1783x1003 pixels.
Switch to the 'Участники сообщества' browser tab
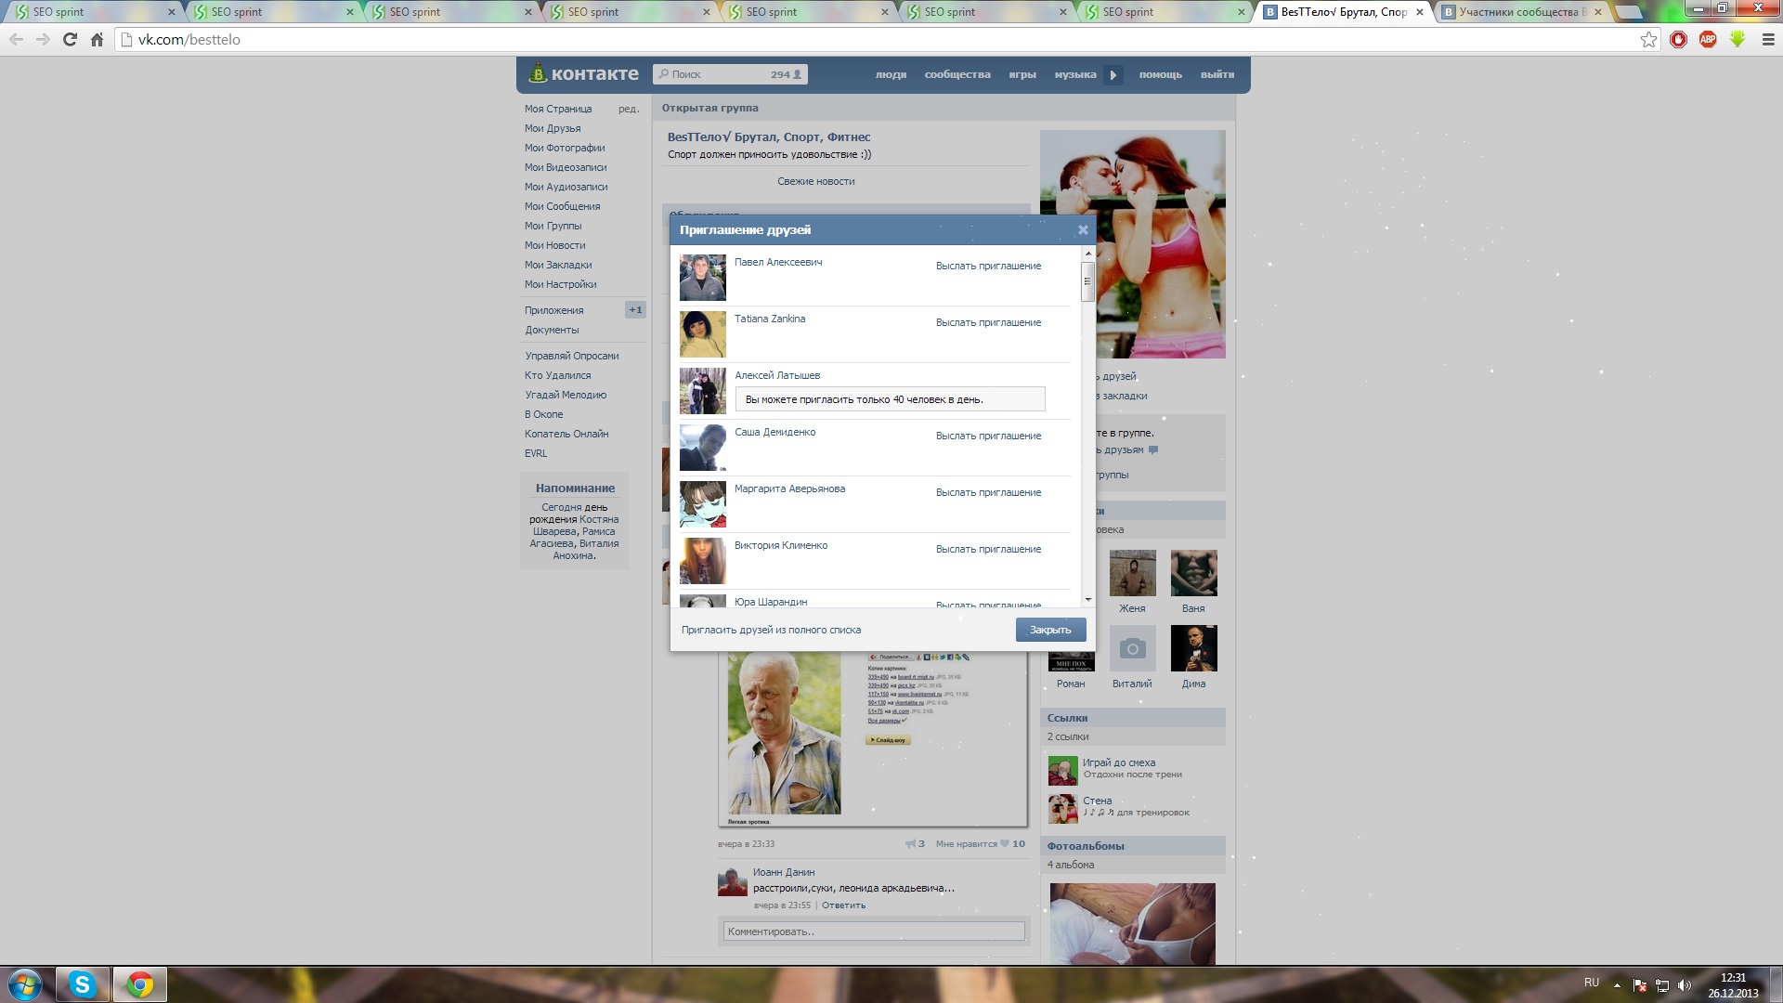click(1517, 12)
